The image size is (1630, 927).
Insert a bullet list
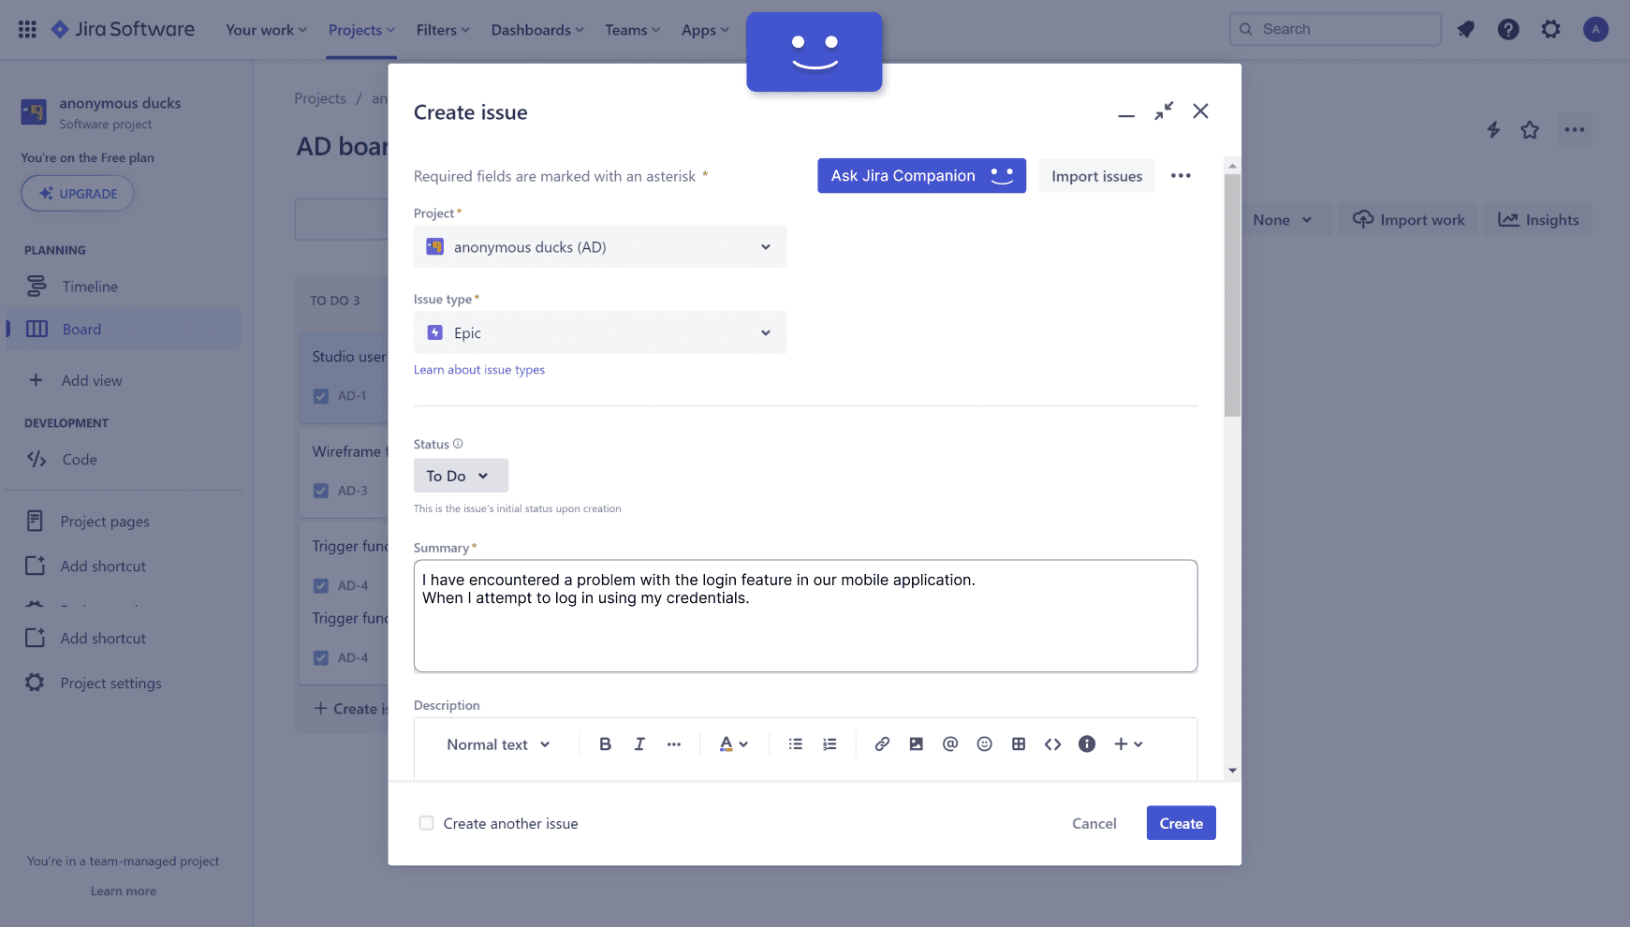tap(796, 744)
